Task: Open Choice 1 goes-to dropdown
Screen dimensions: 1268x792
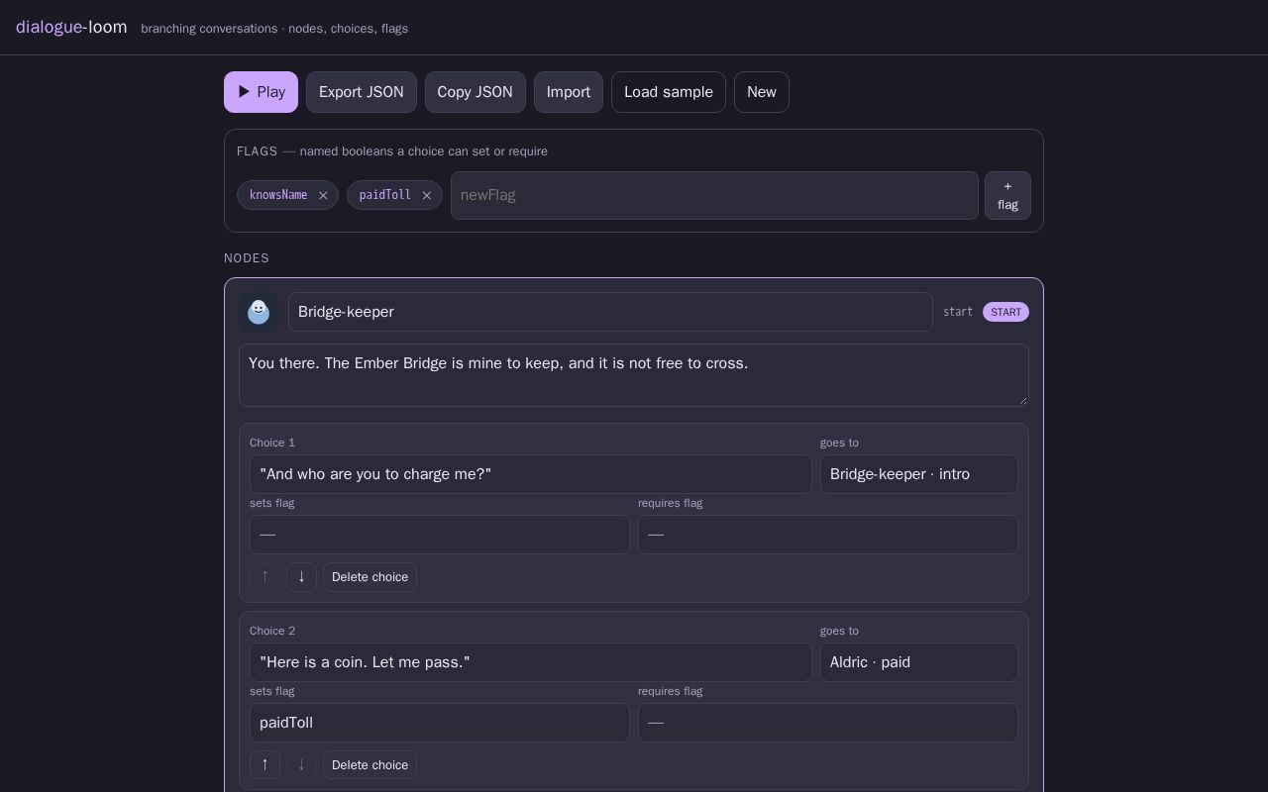Action: tap(919, 474)
